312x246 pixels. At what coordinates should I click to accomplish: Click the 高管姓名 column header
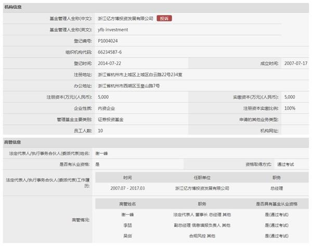pyautogui.click(x=127, y=203)
